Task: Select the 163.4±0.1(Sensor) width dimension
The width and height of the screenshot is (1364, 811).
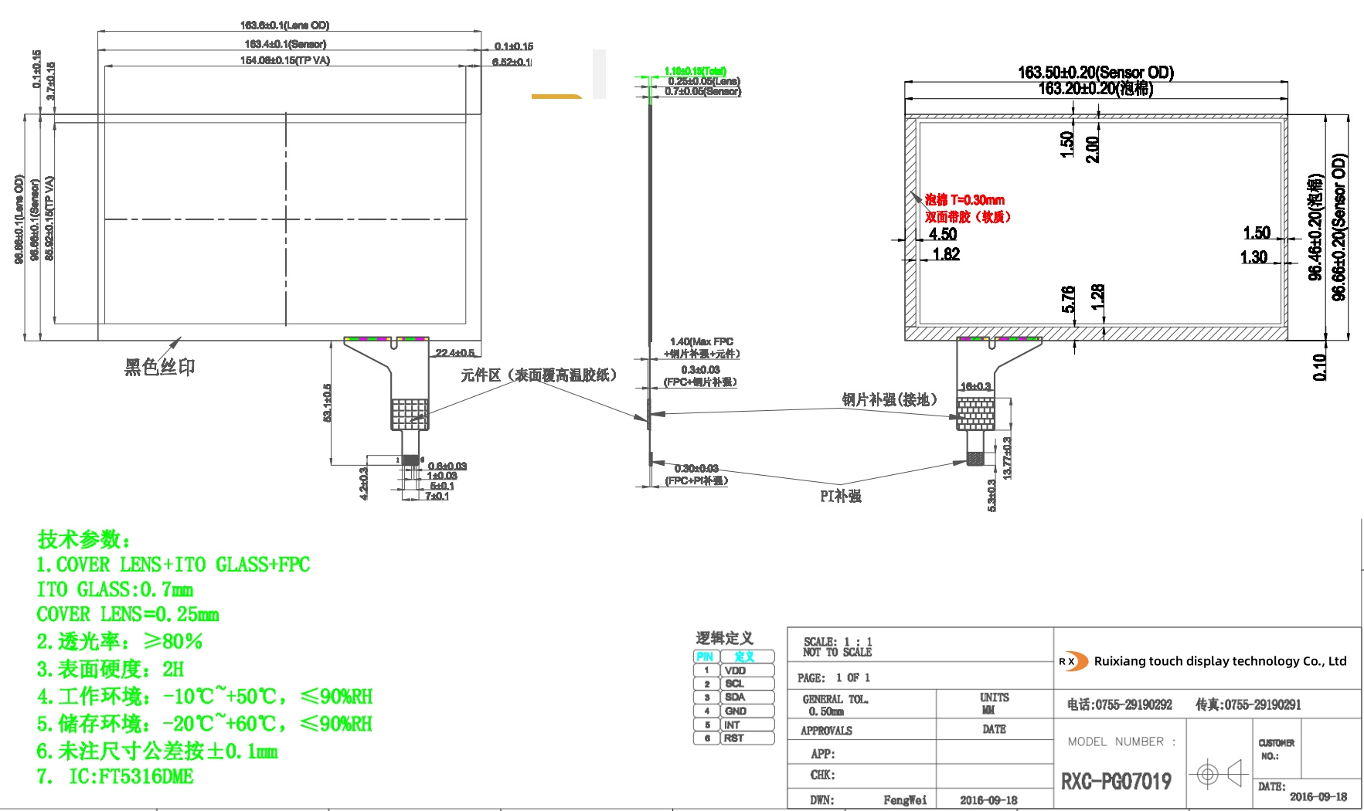Action: pyautogui.click(x=285, y=45)
